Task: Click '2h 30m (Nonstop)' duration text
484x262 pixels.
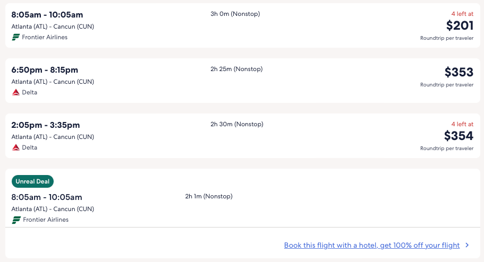Action: 236,124
